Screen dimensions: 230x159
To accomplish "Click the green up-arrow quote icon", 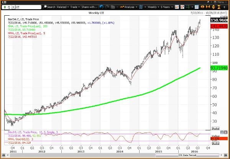I will (x=5, y=7).
